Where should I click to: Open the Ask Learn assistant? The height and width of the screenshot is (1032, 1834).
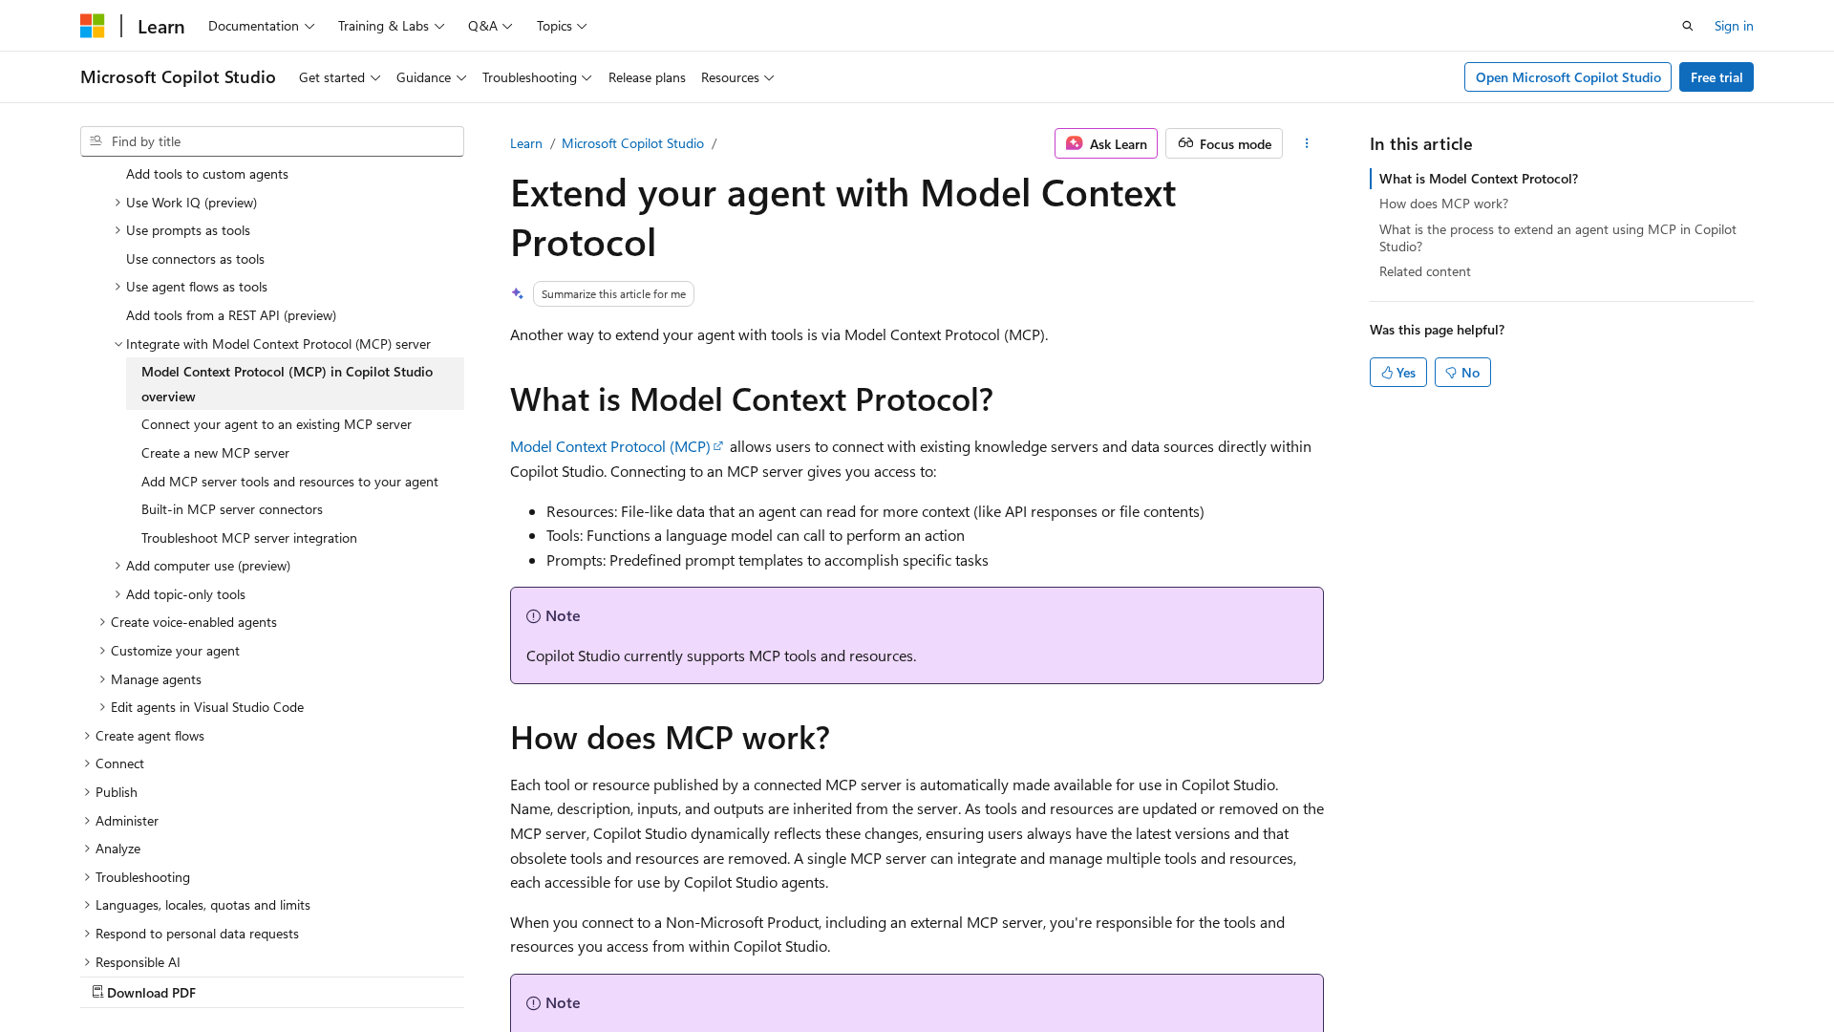(1105, 143)
